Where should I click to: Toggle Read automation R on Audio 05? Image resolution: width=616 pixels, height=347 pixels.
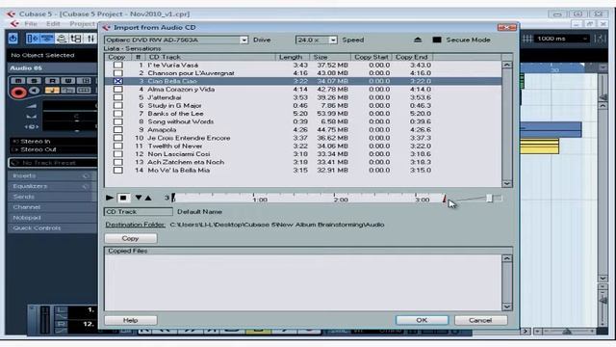pyautogui.click(x=52, y=81)
